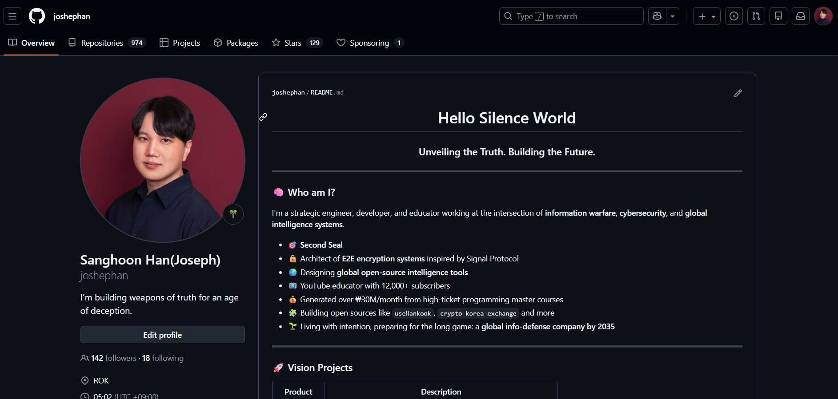Click the ROK location pin icon

coord(85,381)
